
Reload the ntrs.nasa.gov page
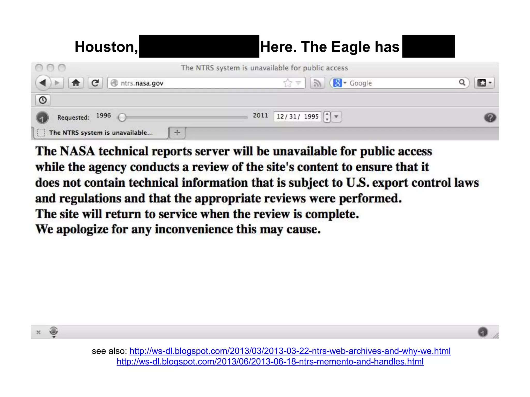pyautogui.click(x=95, y=83)
